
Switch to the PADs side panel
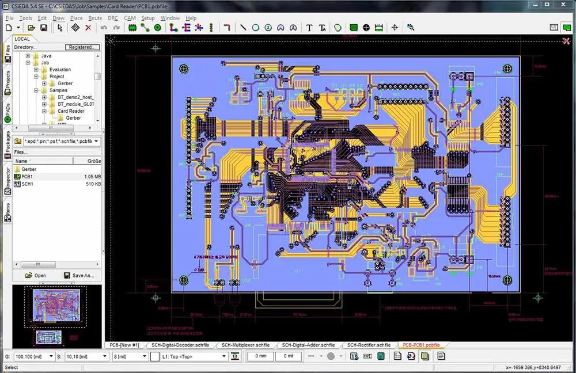(x=7, y=113)
